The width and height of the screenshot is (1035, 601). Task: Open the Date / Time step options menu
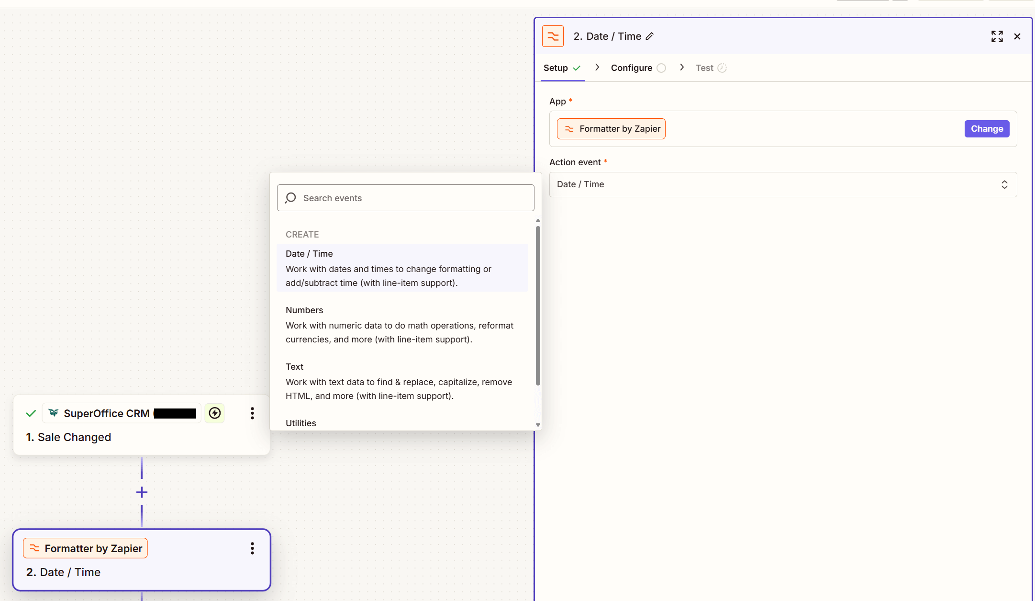252,548
